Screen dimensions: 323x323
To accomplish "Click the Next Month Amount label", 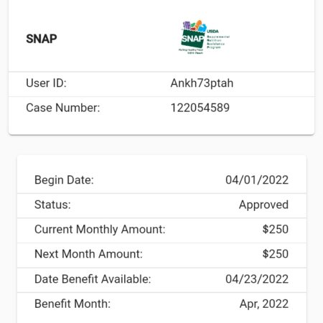I will pos(88,254).
